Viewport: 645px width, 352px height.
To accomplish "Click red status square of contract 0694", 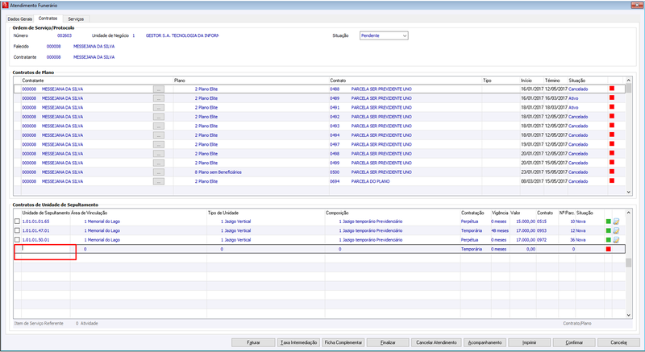I will point(612,181).
